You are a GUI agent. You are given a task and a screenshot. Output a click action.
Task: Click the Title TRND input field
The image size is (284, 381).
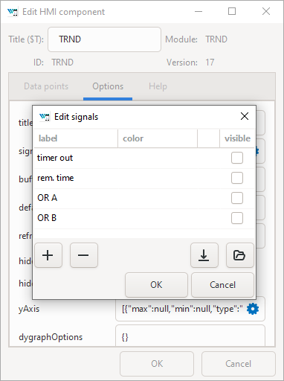(x=104, y=39)
